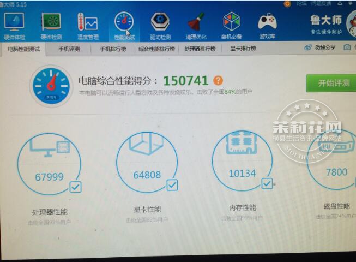Open the 问题反馈 feedback link
The height and width of the screenshot is (262, 356).
322,3
